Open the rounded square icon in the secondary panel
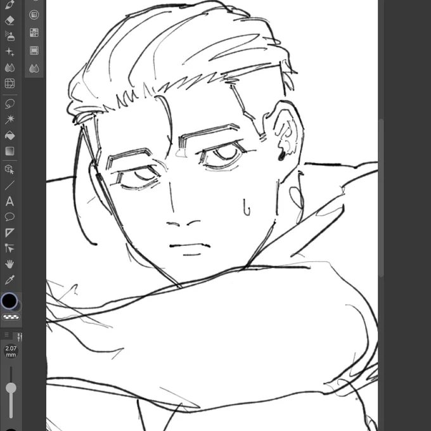This screenshot has height=431, width=431. pos(34,15)
